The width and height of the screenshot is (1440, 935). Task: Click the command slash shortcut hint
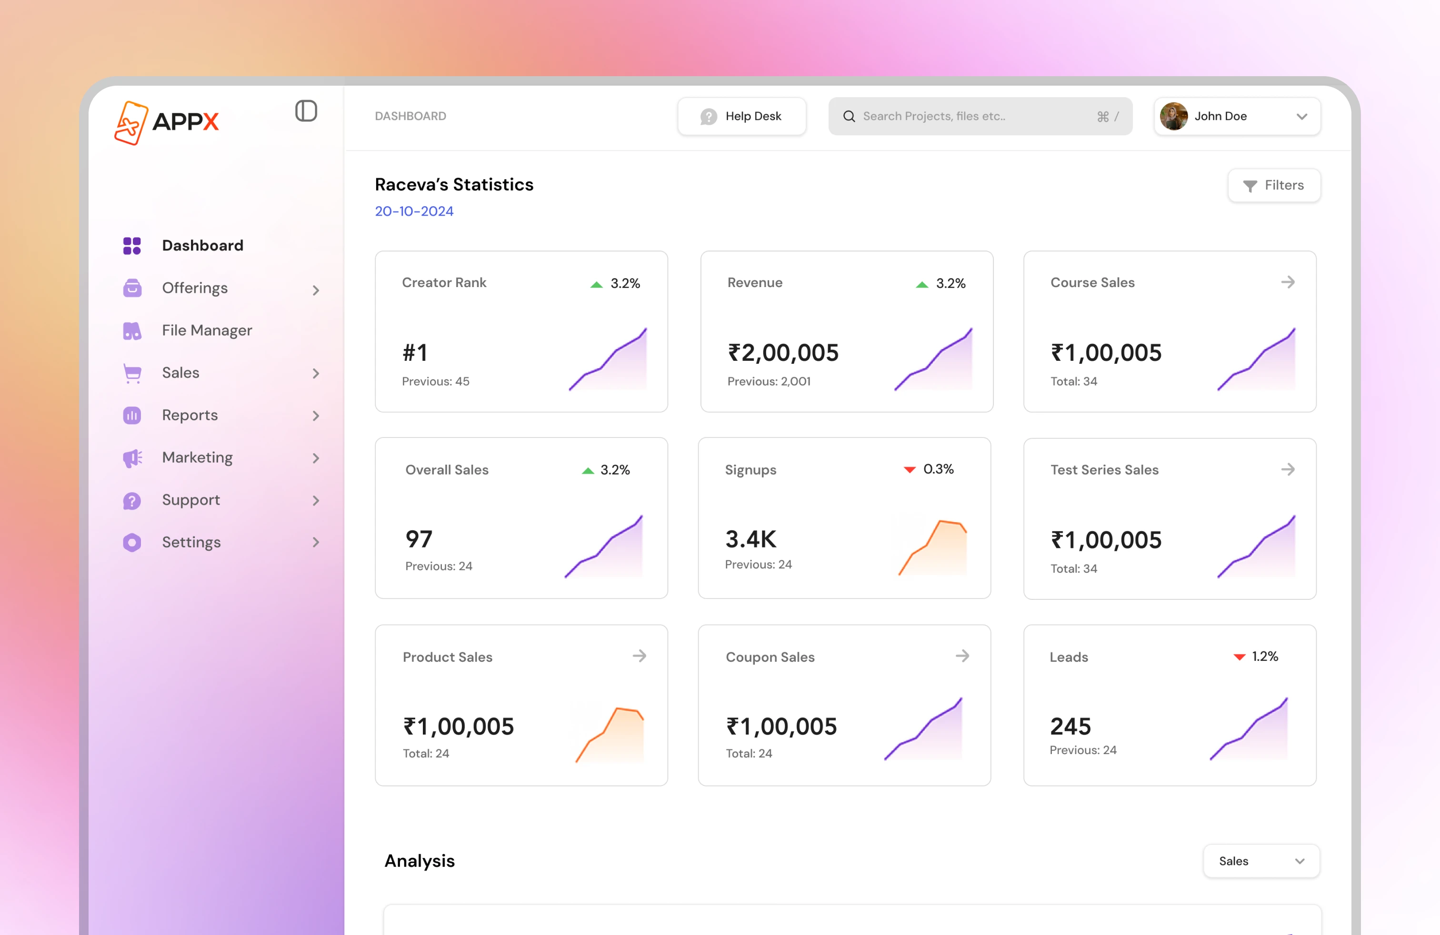tap(1108, 116)
